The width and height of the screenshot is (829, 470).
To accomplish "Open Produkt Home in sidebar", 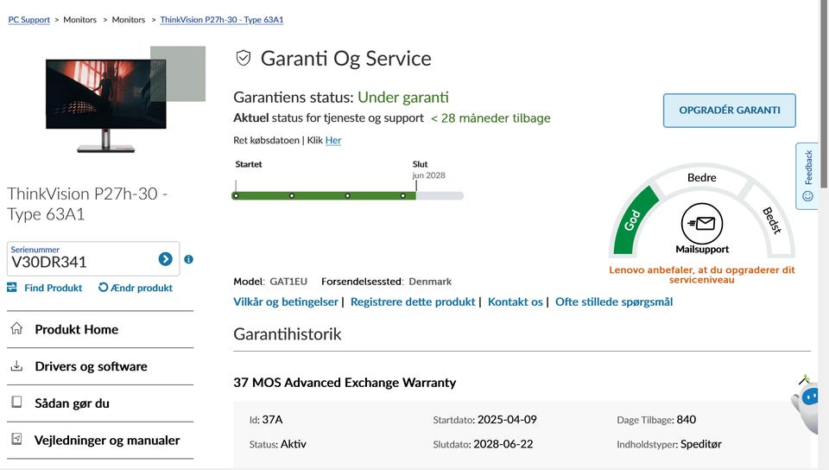I will coord(76,329).
